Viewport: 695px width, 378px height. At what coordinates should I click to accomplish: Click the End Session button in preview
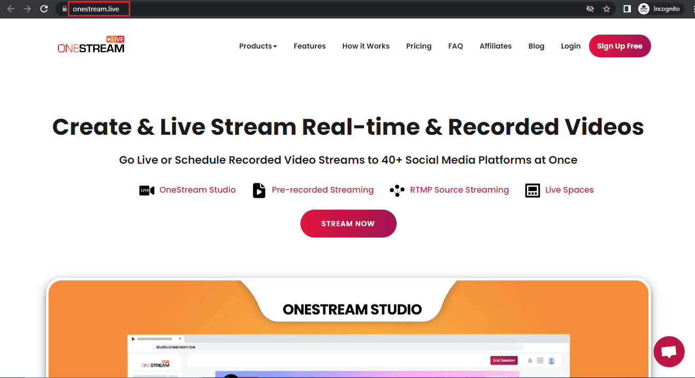[503, 360]
